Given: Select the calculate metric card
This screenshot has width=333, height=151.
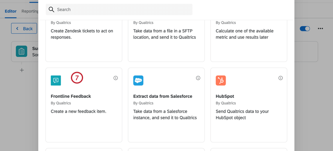Looking at the screenshot, I should coord(249,41).
